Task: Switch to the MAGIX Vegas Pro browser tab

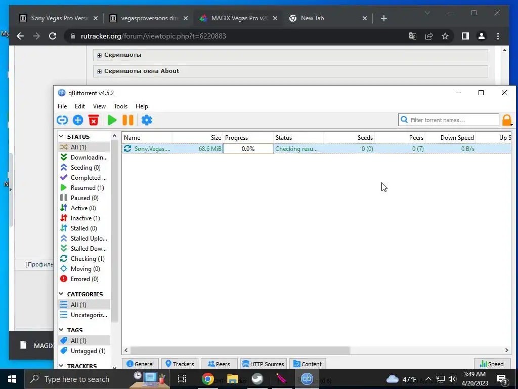Action: tap(240, 18)
